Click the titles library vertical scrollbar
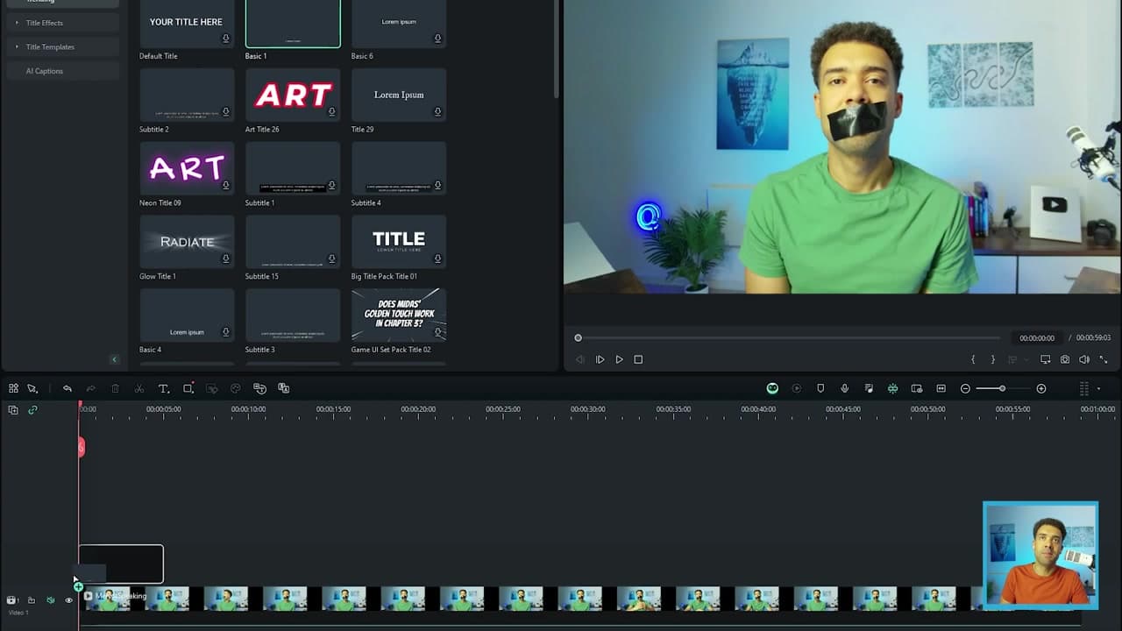The height and width of the screenshot is (631, 1122). pyautogui.click(x=556, y=48)
